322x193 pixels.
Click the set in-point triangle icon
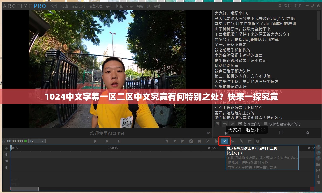click(x=166, y=141)
